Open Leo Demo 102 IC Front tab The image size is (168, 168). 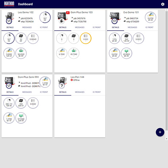[x=44, y=27]
